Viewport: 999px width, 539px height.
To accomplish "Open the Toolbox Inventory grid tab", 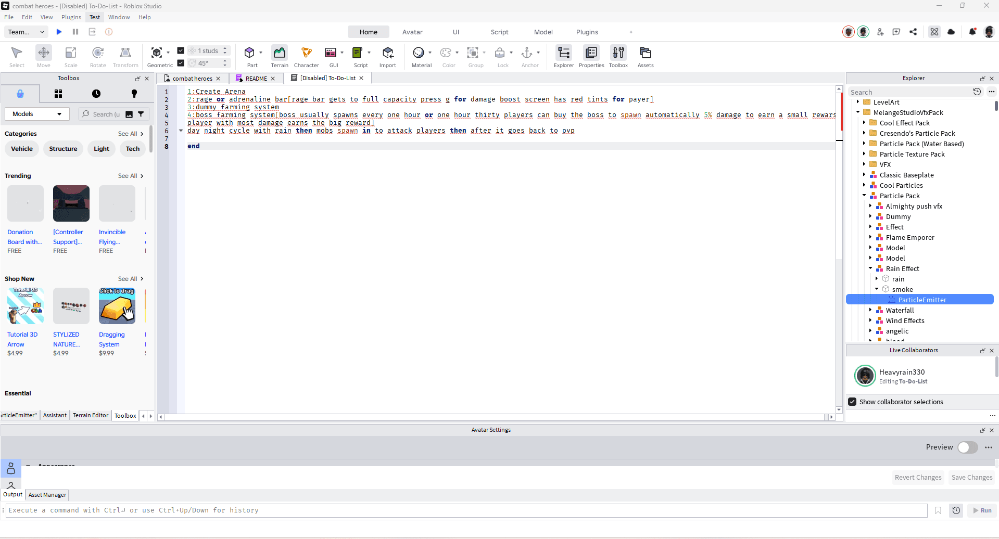I will tap(58, 94).
